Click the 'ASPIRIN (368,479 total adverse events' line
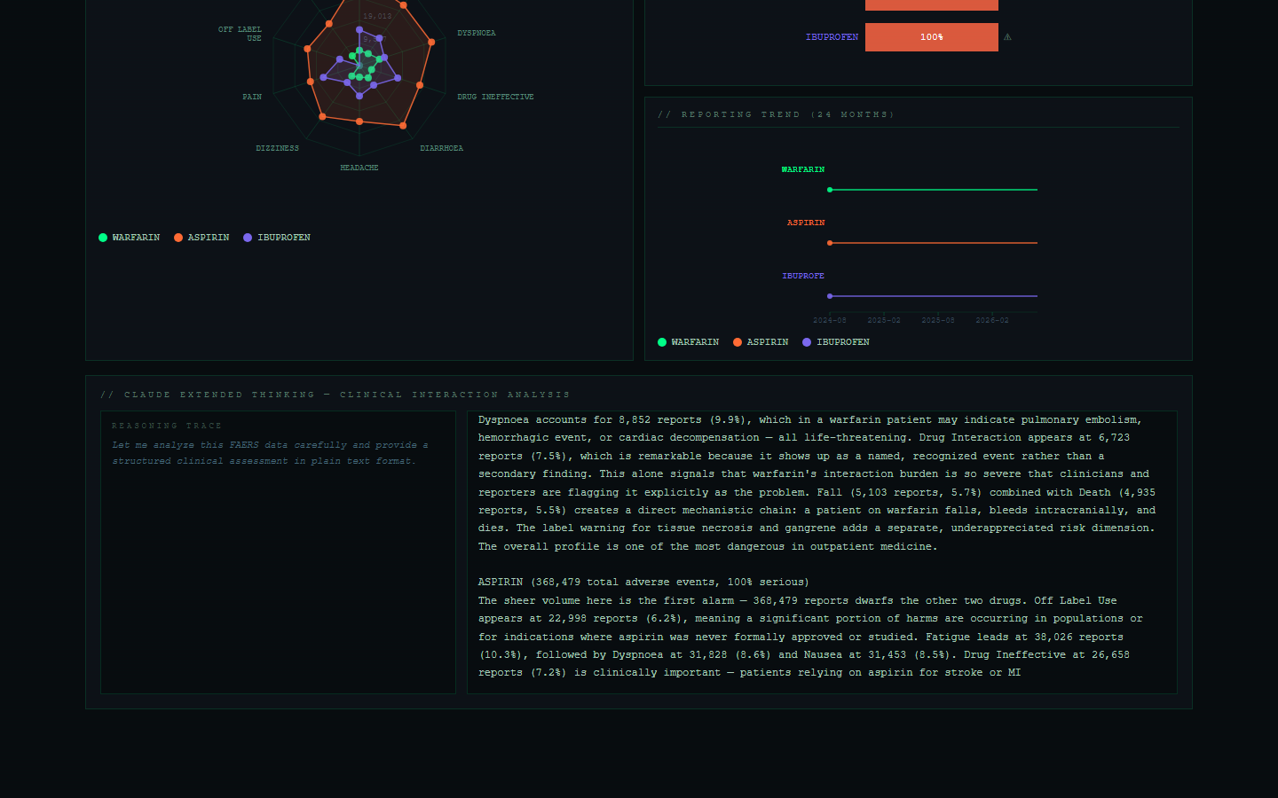 coord(643,583)
